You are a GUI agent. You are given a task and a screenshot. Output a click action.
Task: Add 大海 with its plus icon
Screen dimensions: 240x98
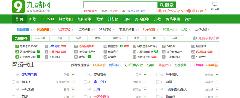coord(145,89)
